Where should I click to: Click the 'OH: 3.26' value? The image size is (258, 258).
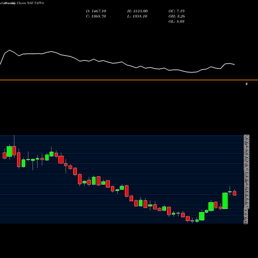pos(177,17)
